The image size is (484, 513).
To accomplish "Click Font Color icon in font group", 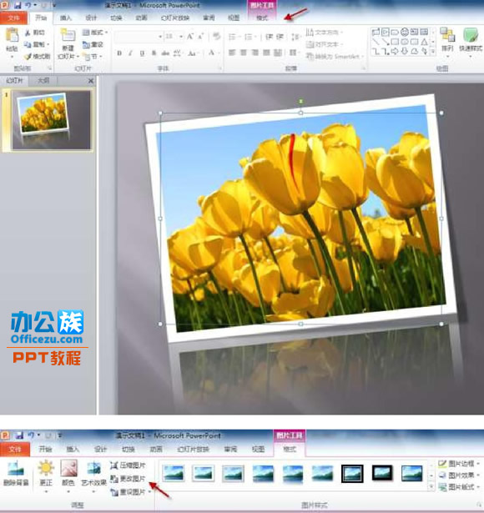I will click(x=212, y=53).
